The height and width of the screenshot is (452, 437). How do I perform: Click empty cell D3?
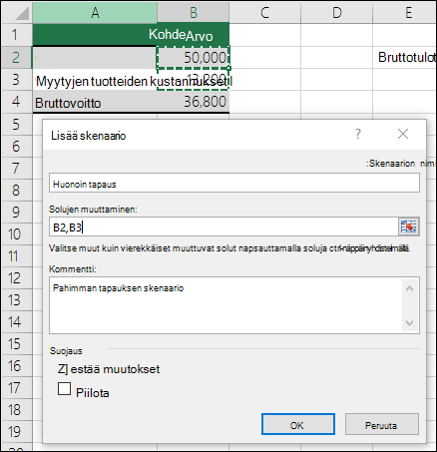337,80
